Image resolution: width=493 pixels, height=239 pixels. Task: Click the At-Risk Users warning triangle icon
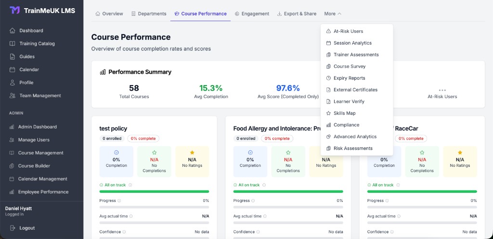pyautogui.click(x=328, y=31)
